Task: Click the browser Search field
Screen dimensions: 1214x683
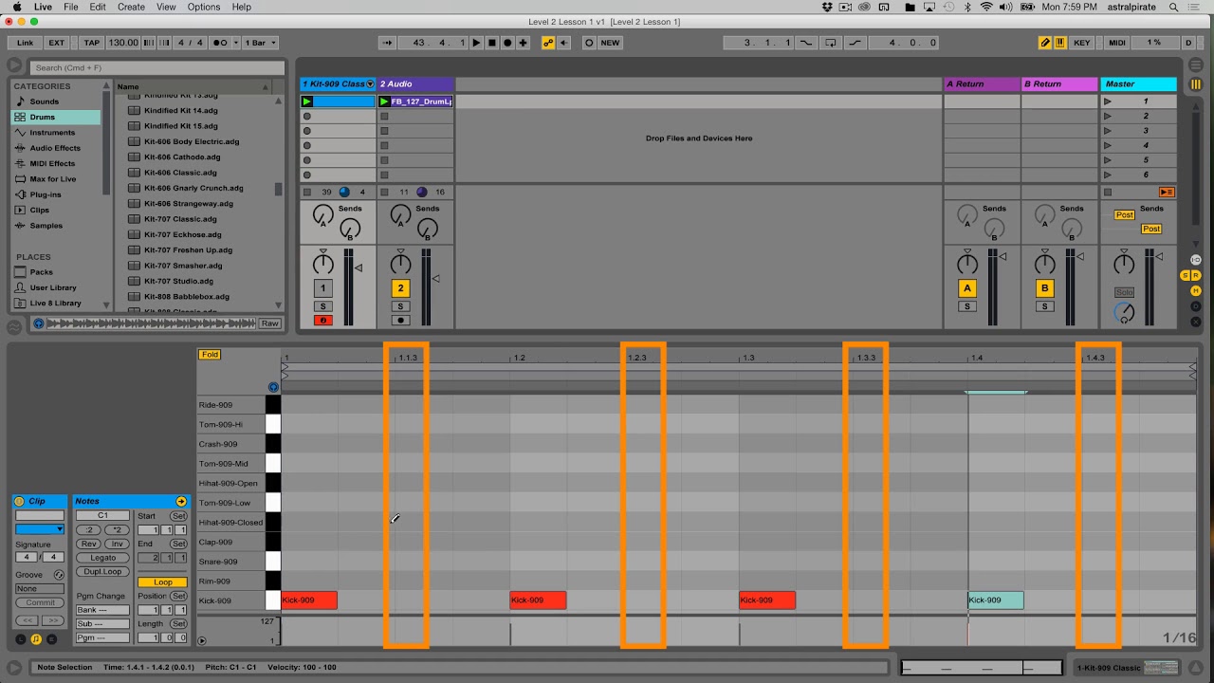Action: click(156, 67)
